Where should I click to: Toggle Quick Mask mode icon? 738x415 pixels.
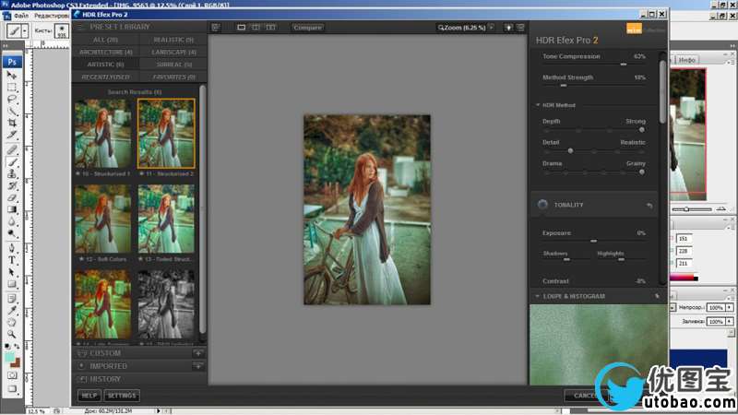[x=12, y=375]
